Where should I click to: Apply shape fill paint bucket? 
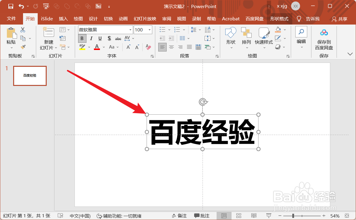pyautogui.click(x=278, y=30)
